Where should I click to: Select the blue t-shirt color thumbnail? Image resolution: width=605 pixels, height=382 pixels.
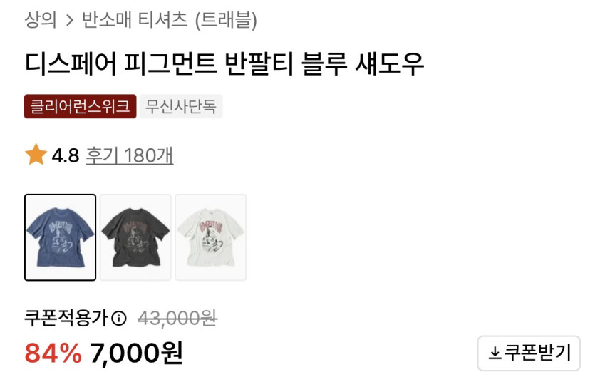coord(60,237)
